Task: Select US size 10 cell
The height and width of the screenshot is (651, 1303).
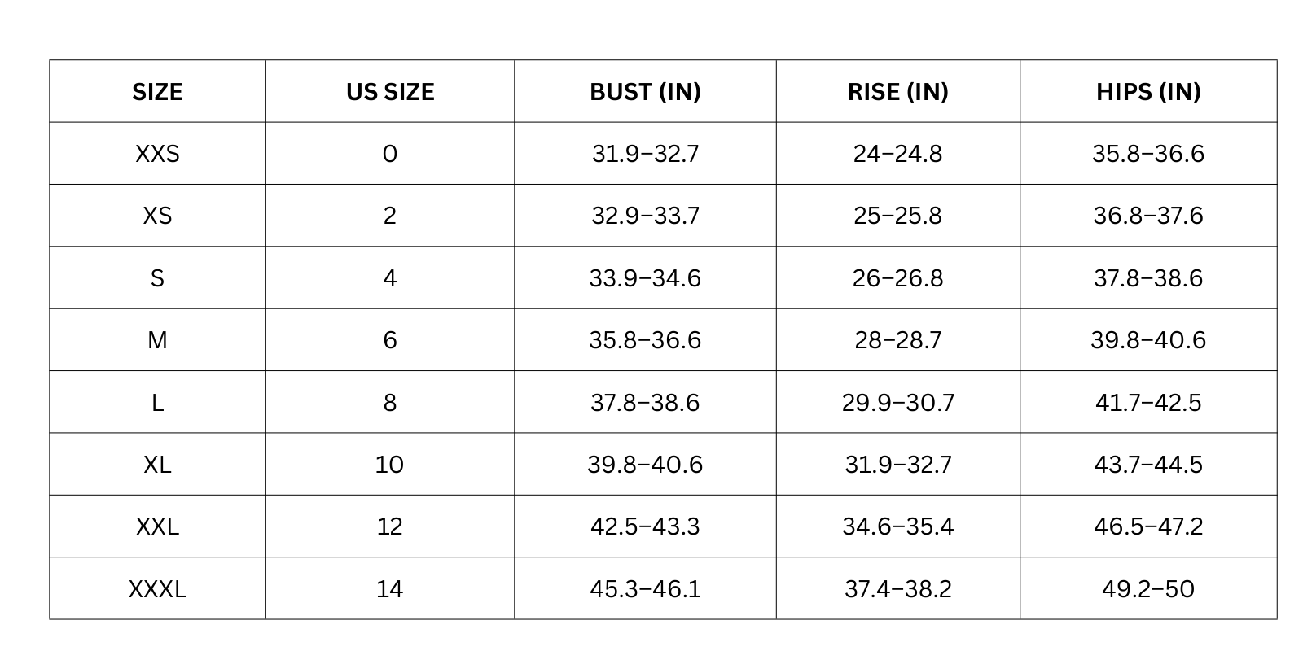Action: pos(390,464)
